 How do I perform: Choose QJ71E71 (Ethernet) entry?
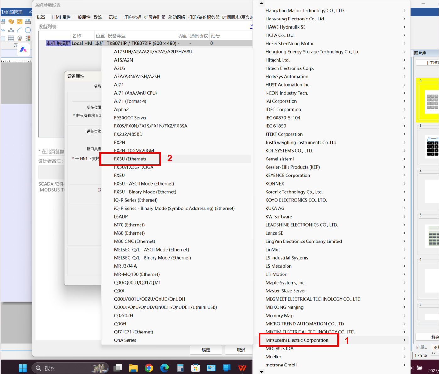tap(177, 332)
